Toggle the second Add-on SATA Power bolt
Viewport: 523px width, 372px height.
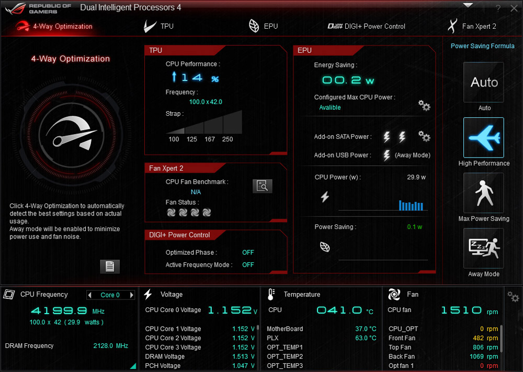(402, 137)
